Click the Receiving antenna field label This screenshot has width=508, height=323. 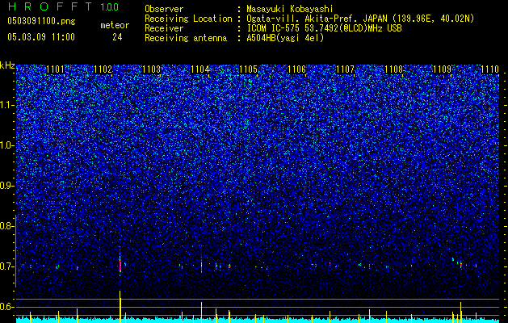[186, 38]
